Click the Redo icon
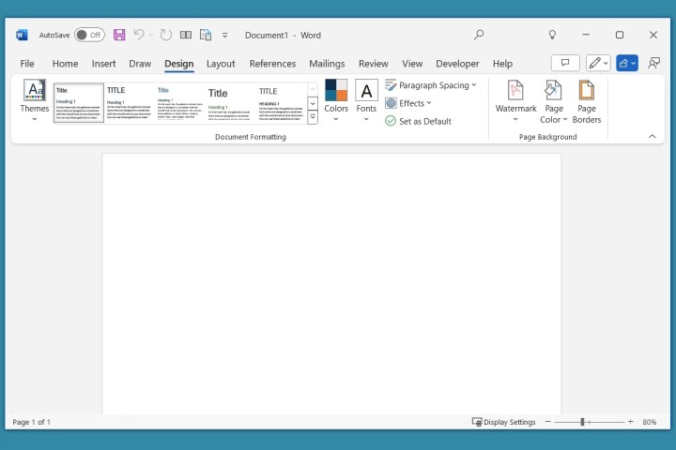The image size is (676, 450). [166, 35]
